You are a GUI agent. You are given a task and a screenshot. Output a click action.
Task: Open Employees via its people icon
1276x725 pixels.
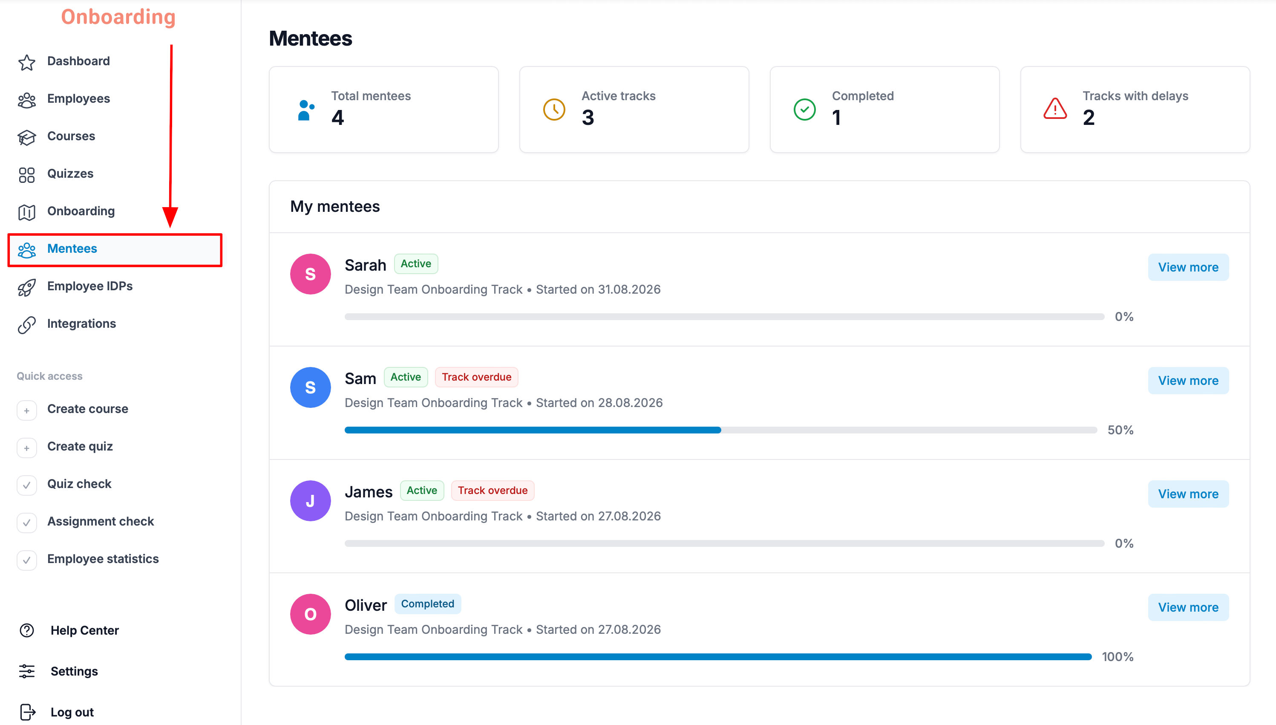[27, 99]
